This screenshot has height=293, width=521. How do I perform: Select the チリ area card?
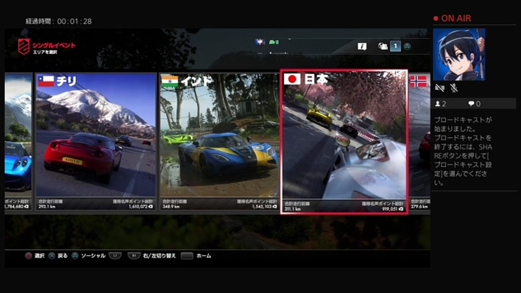coord(96,142)
